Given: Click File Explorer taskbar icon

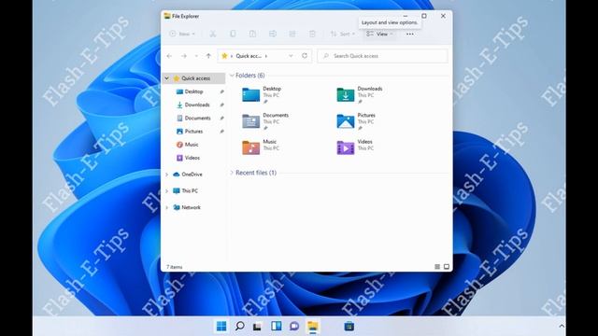Looking at the screenshot, I should pyautogui.click(x=313, y=327).
